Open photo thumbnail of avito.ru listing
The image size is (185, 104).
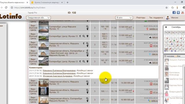tap(44, 100)
